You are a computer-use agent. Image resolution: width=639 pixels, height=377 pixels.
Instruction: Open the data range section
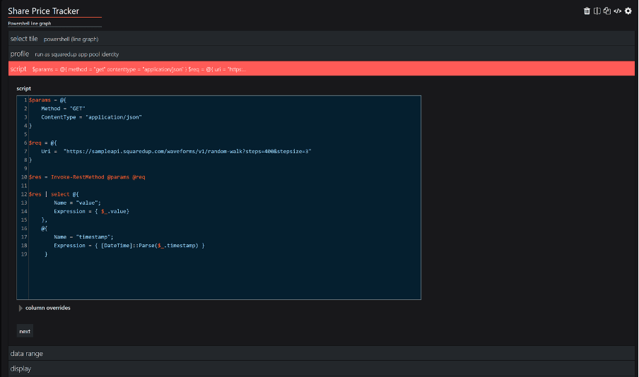(321, 354)
